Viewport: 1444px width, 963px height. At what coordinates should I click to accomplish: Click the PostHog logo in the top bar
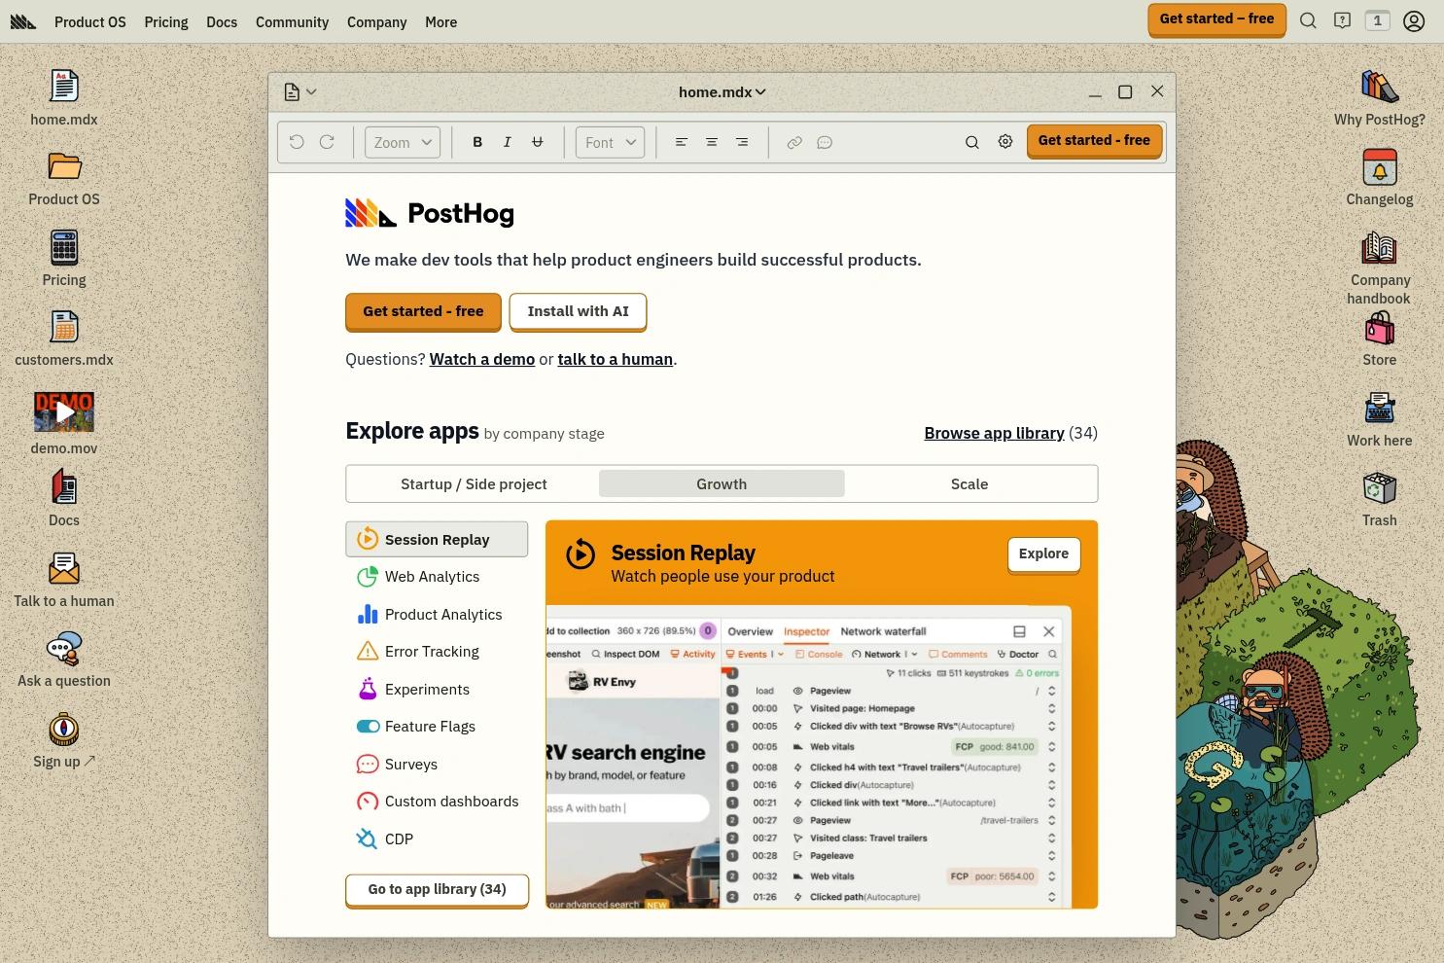(x=23, y=21)
